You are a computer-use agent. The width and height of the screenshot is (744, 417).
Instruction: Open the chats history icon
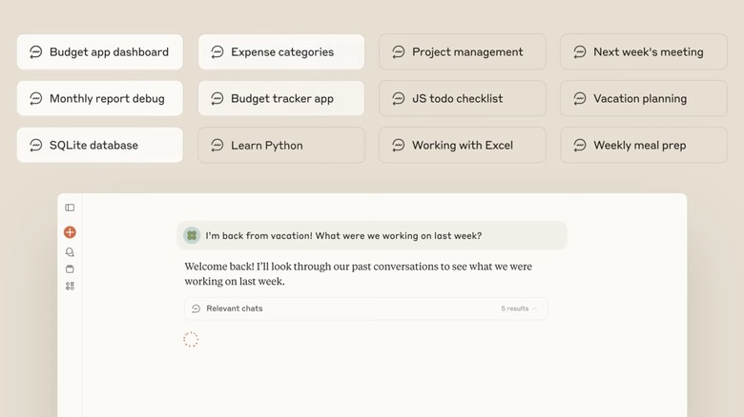click(70, 252)
